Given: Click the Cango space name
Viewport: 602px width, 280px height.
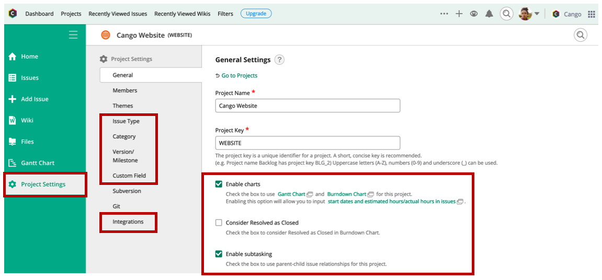Looking at the screenshot, I should pos(572,14).
